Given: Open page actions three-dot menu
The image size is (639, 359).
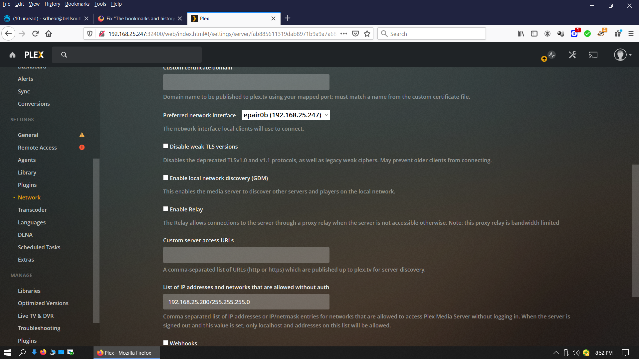Looking at the screenshot, I should pos(344,34).
